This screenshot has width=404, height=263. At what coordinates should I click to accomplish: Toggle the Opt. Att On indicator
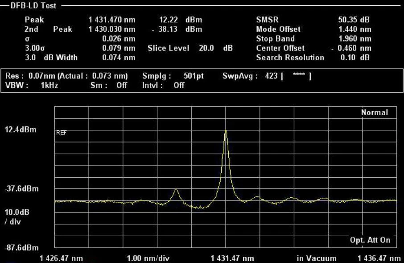(370, 240)
